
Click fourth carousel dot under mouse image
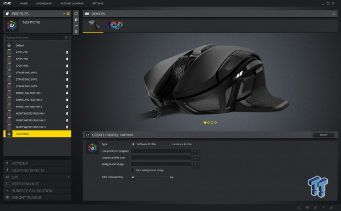coord(216,123)
